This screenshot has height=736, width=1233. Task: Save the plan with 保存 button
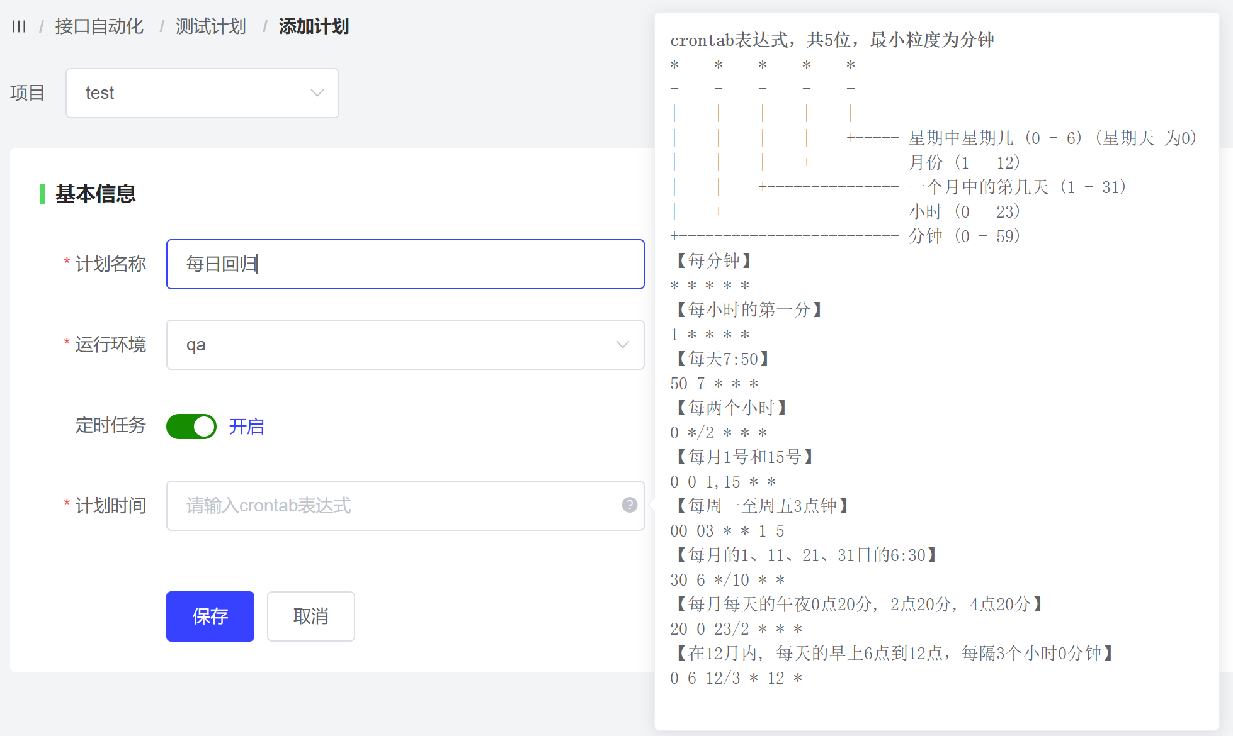[210, 616]
